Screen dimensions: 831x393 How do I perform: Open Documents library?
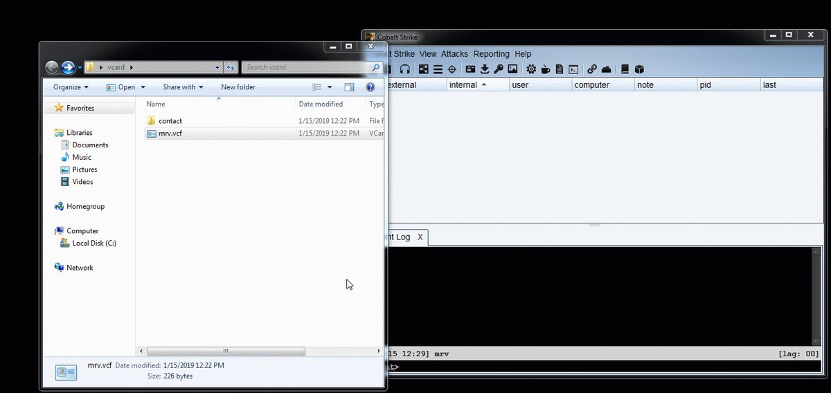point(90,145)
